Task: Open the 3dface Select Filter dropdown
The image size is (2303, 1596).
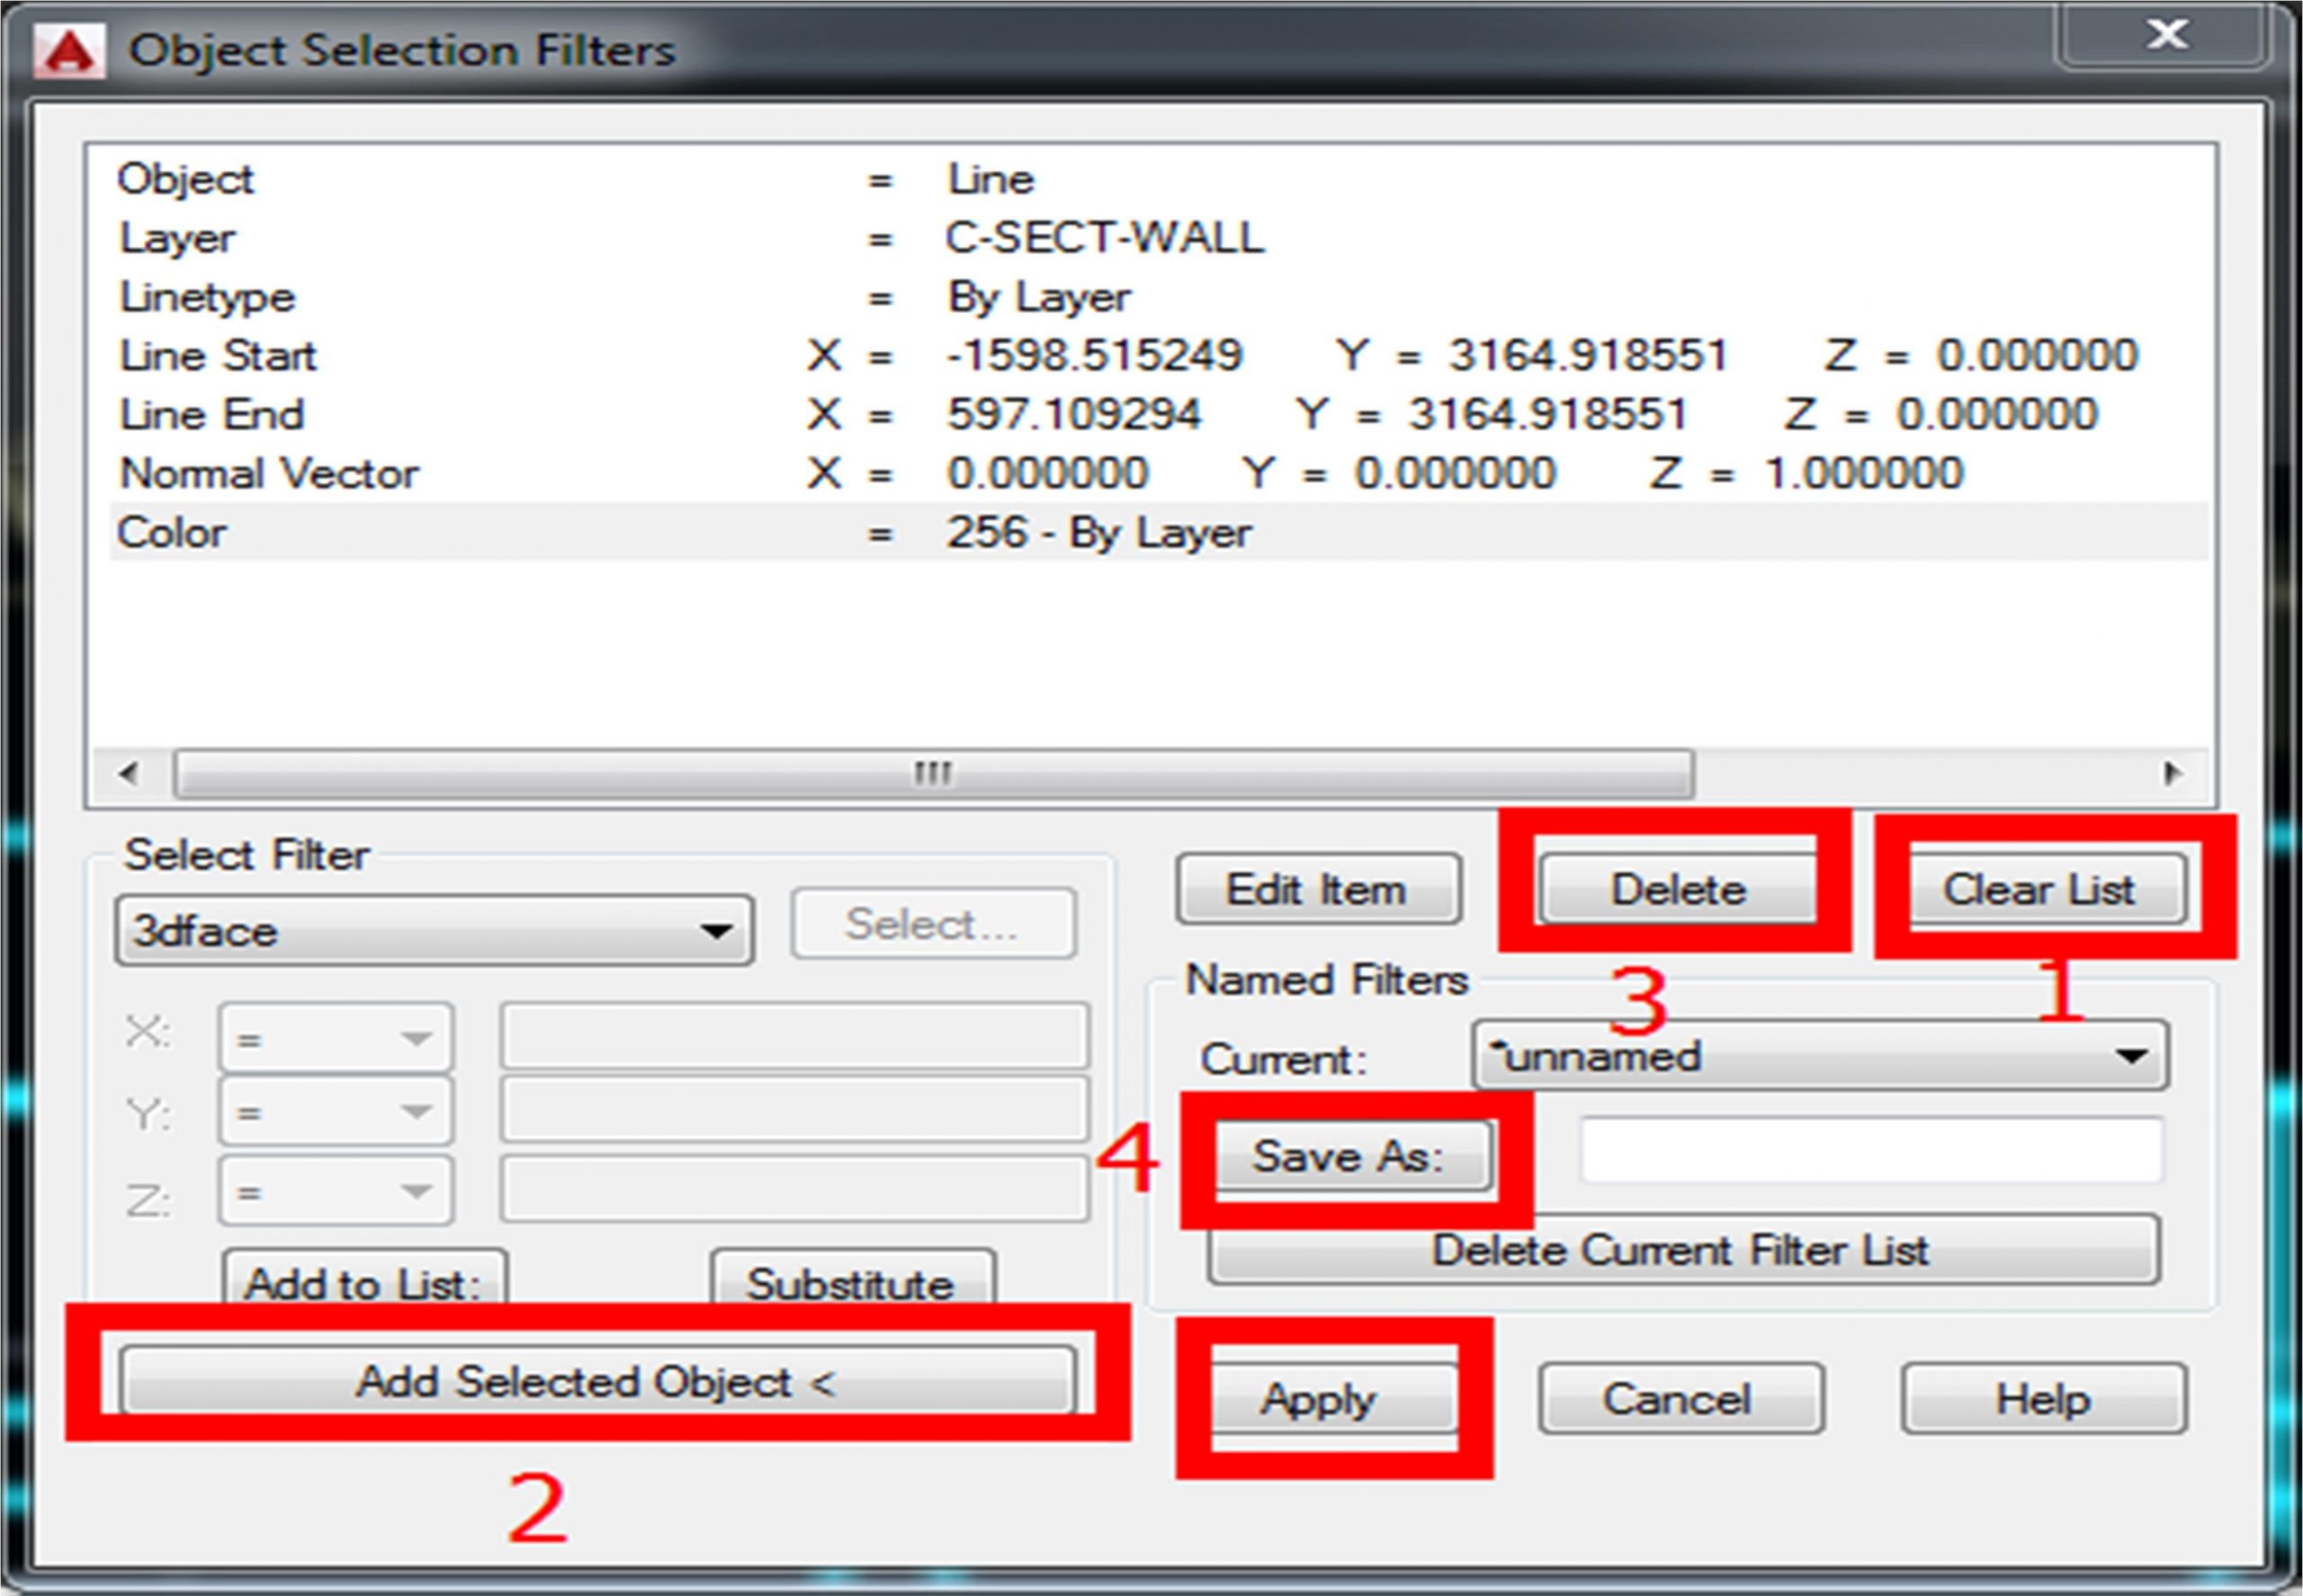Action: pyautogui.click(x=434, y=931)
